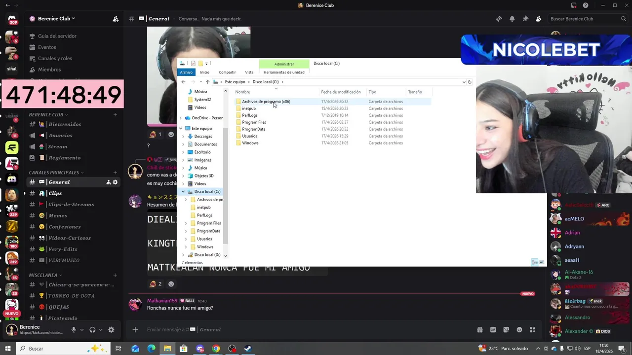The width and height of the screenshot is (632, 355).
Task: Collapse the MISCELANEA category
Action: pos(45,275)
